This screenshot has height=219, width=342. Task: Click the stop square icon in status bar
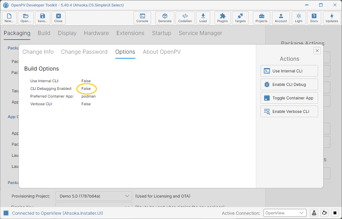[x=335, y=213]
